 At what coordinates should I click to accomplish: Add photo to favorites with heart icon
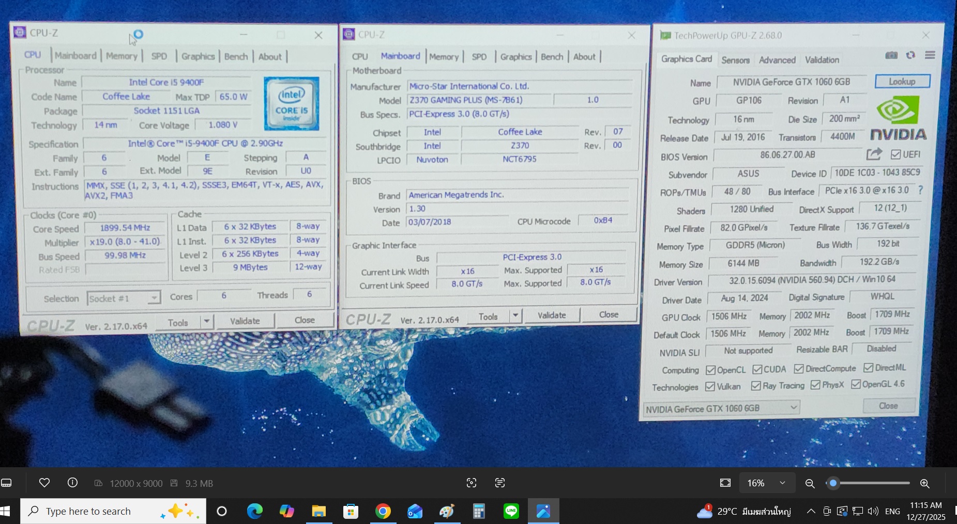(44, 483)
